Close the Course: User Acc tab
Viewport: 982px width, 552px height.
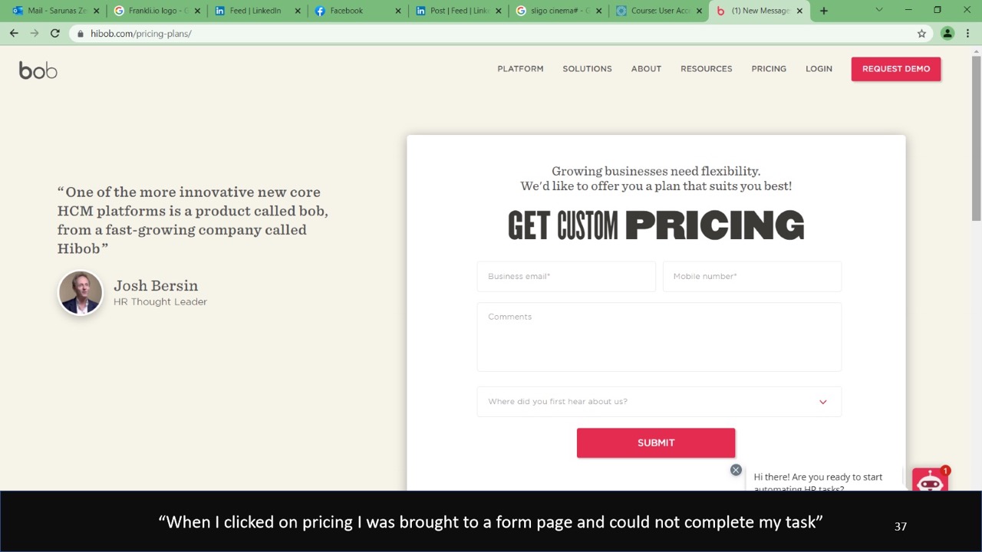[699, 11]
